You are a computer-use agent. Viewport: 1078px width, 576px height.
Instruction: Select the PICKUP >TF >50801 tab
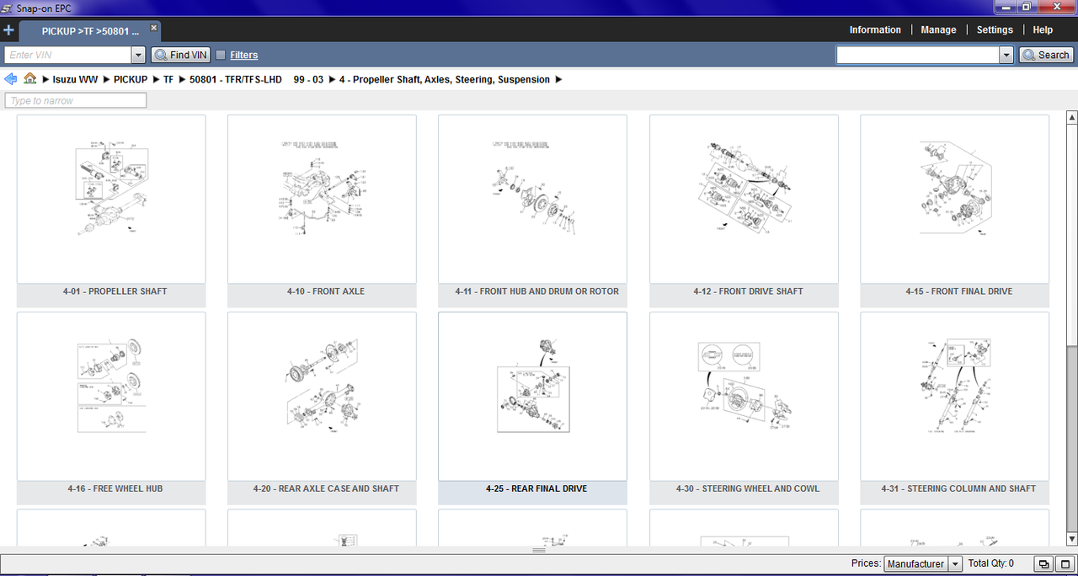coord(90,30)
